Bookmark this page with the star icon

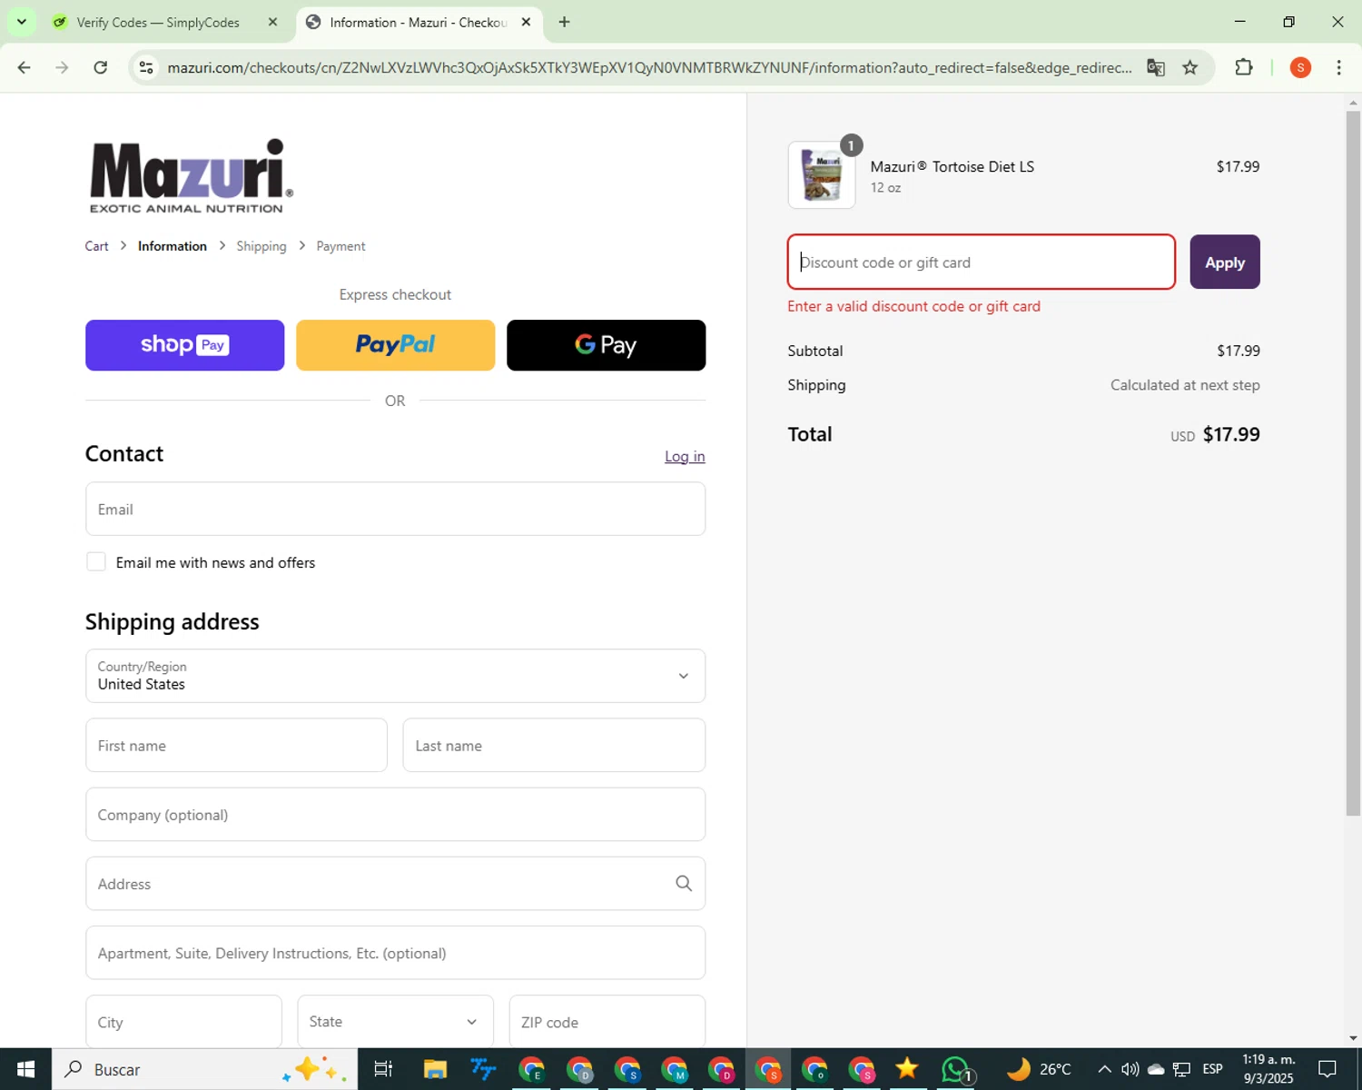click(1190, 67)
